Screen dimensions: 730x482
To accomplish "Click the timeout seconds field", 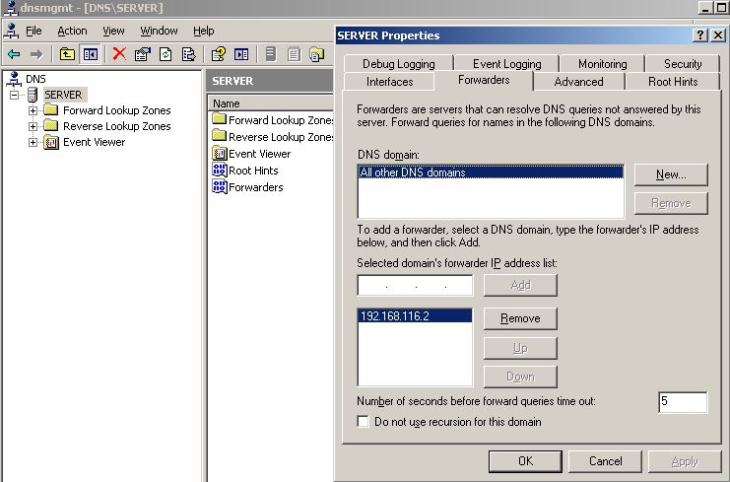I will (683, 402).
